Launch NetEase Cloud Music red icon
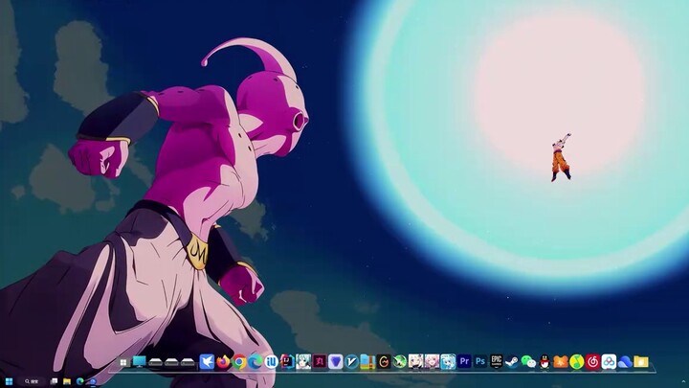 (x=592, y=361)
